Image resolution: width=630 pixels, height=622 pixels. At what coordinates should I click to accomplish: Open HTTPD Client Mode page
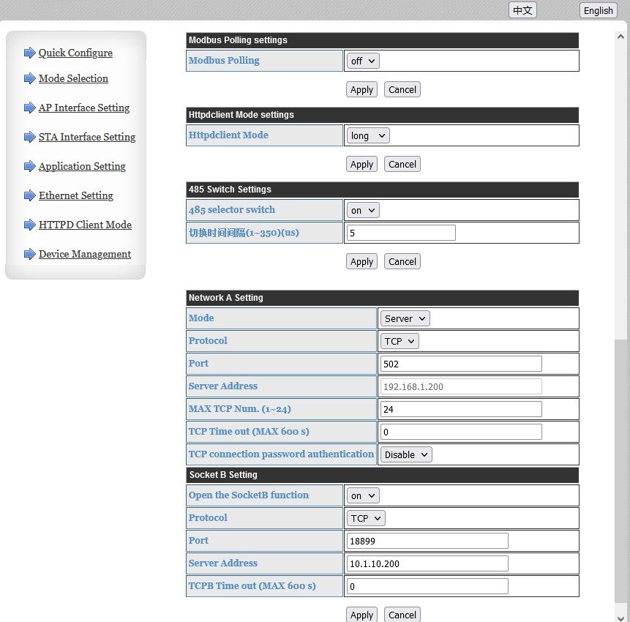tap(85, 225)
